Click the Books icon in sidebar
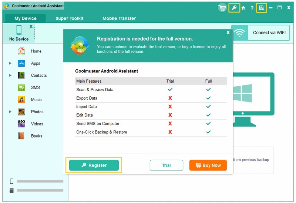 pyautogui.click(x=21, y=136)
